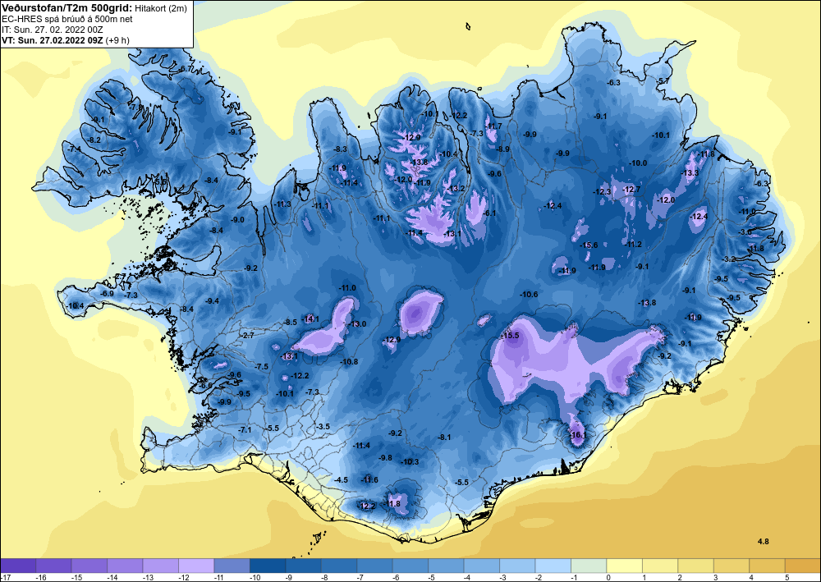Click the '-10.6' temperature value
This screenshot has height=582, width=821.
click(529, 294)
